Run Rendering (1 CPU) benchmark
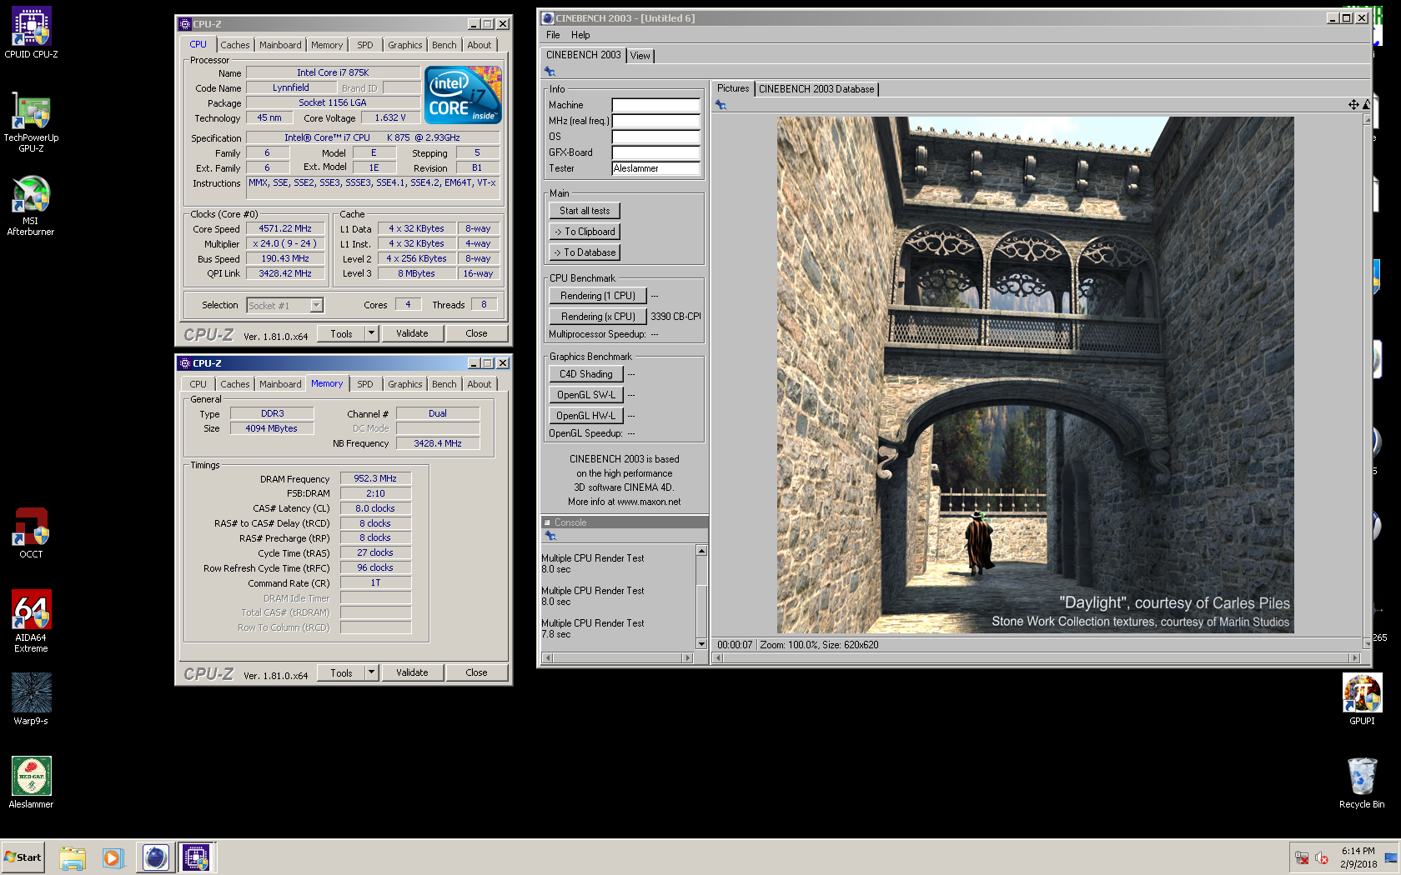The image size is (1401, 875). pyautogui.click(x=598, y=296)
